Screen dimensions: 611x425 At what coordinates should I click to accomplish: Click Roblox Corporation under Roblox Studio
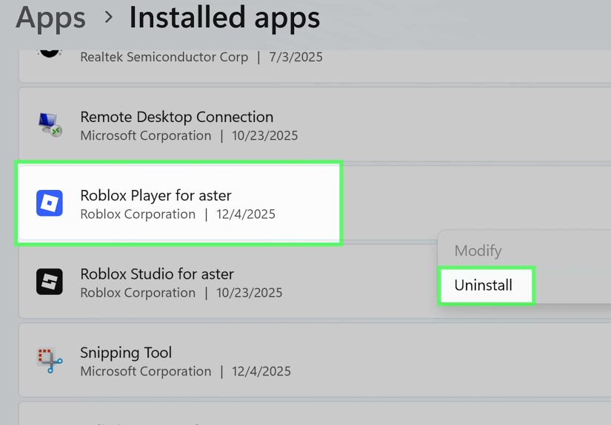(x=138, y=293)
